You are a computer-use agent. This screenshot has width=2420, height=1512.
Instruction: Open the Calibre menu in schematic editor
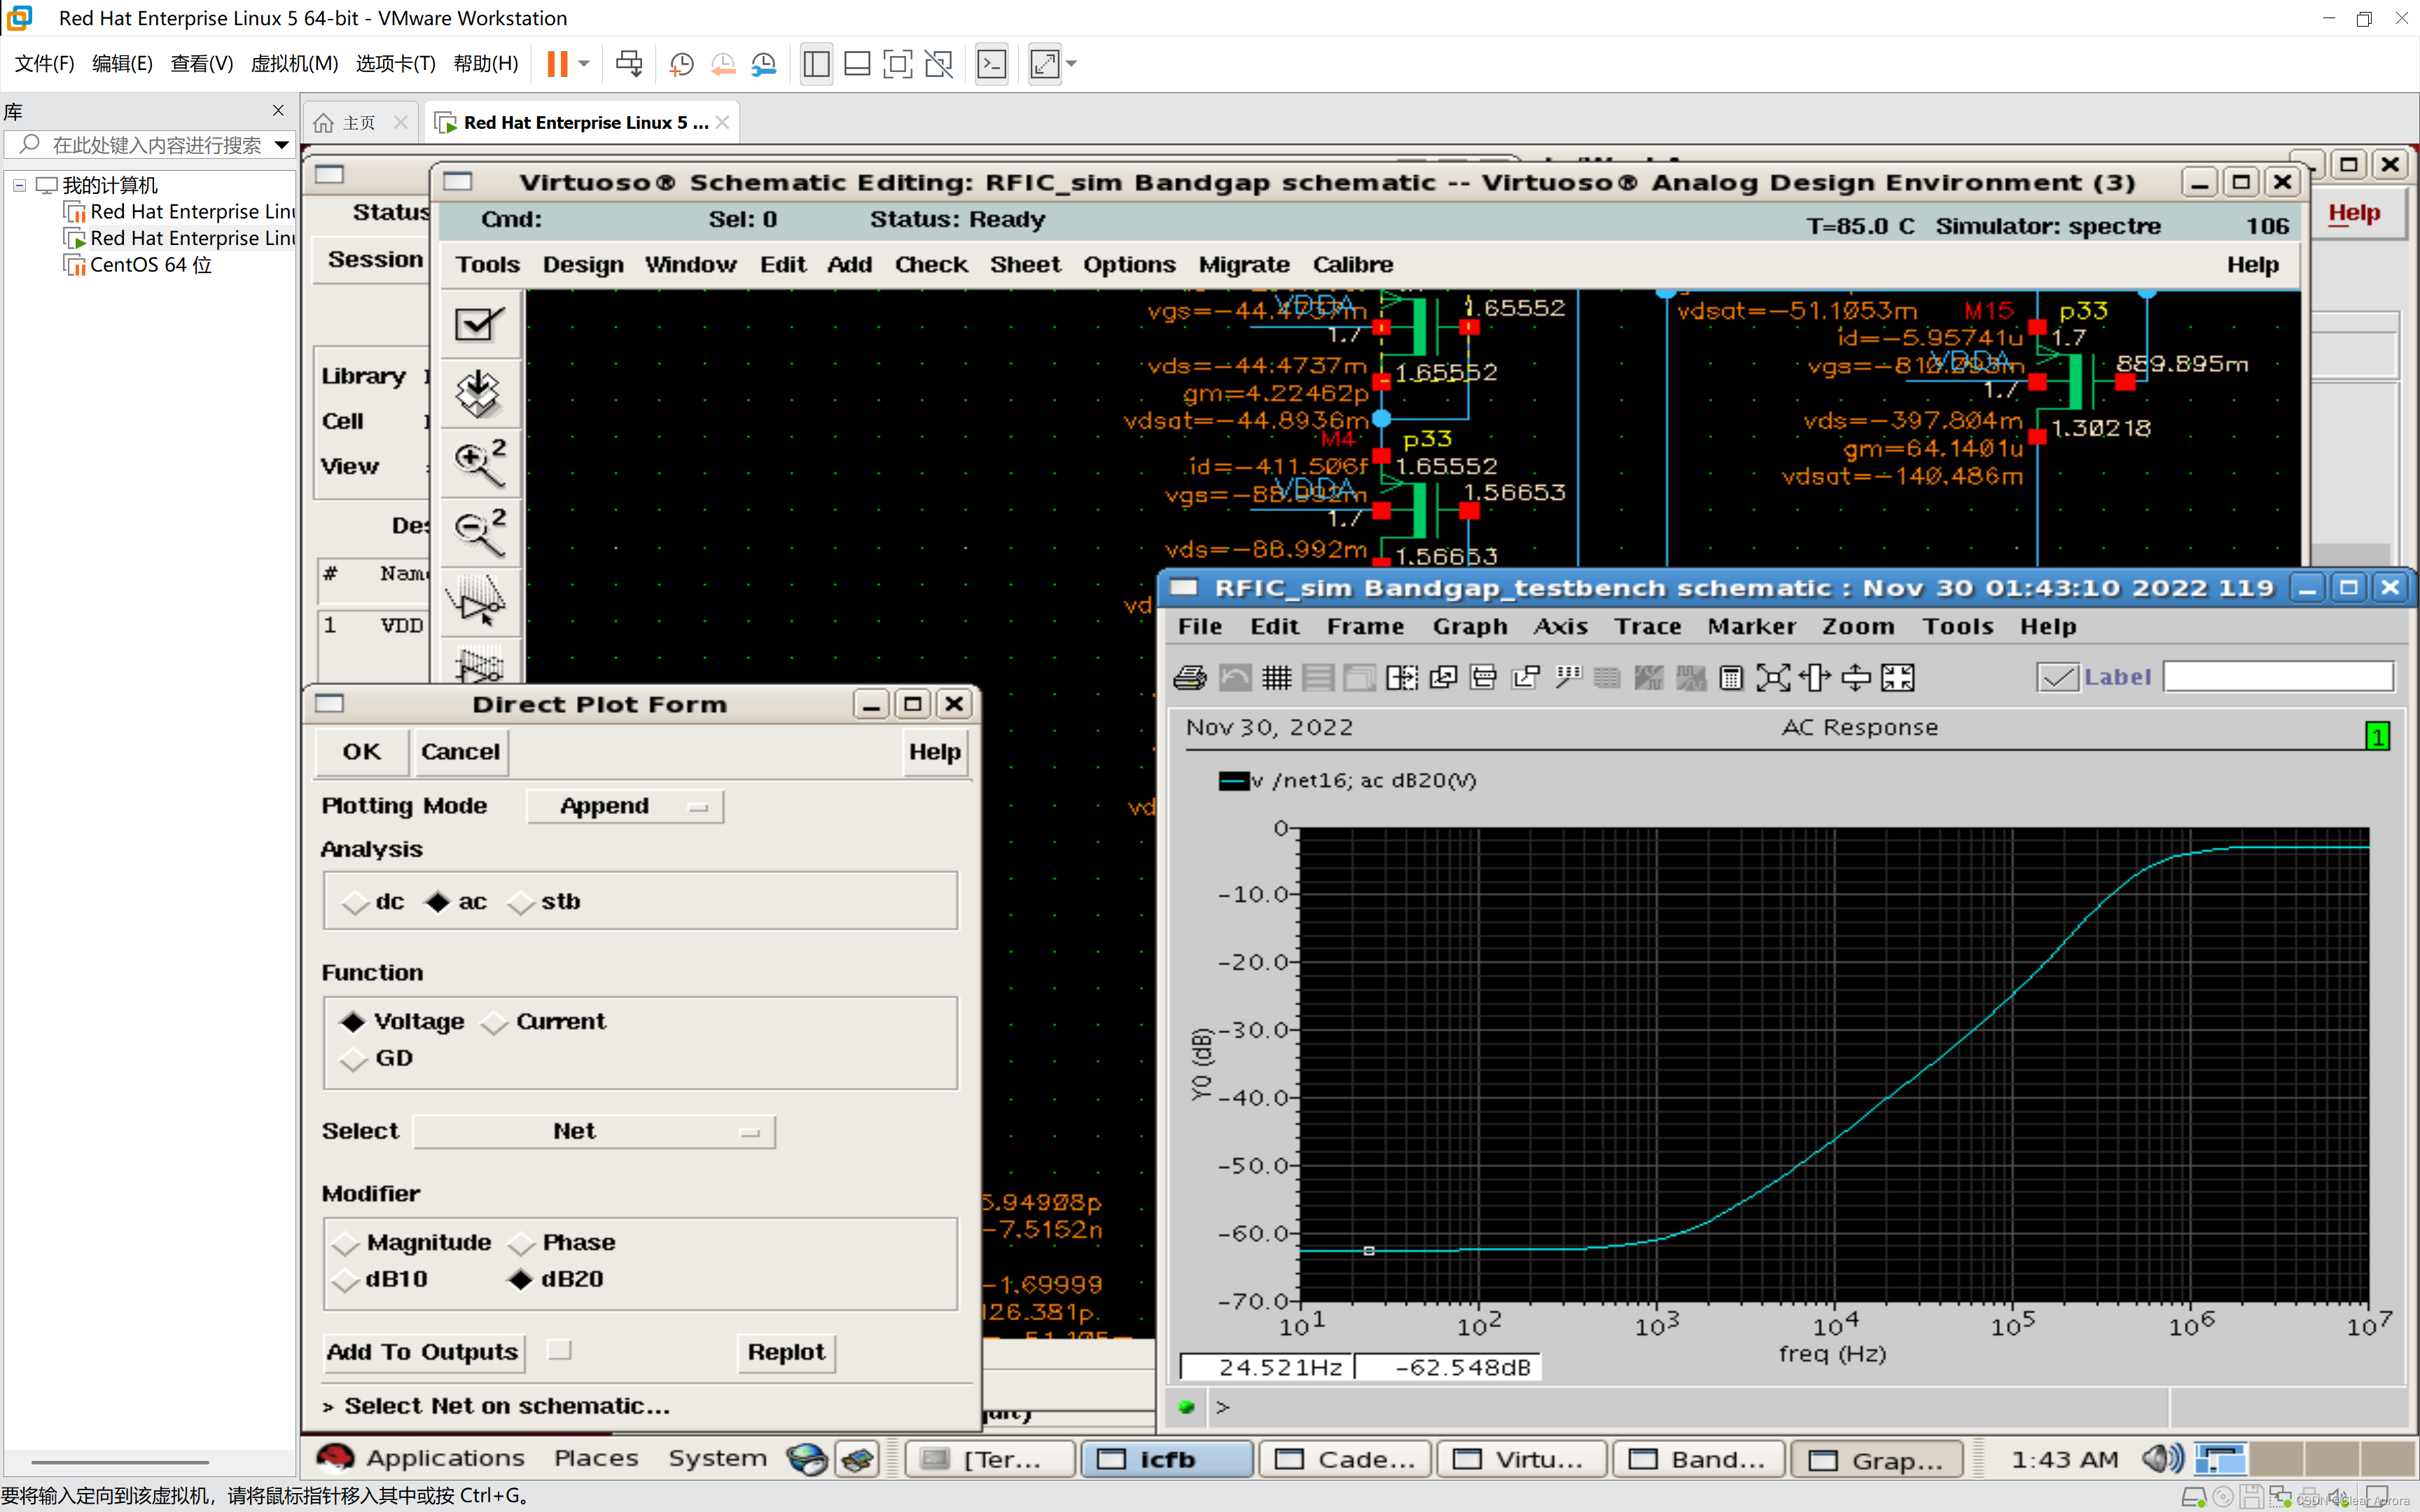point(1352,265)
